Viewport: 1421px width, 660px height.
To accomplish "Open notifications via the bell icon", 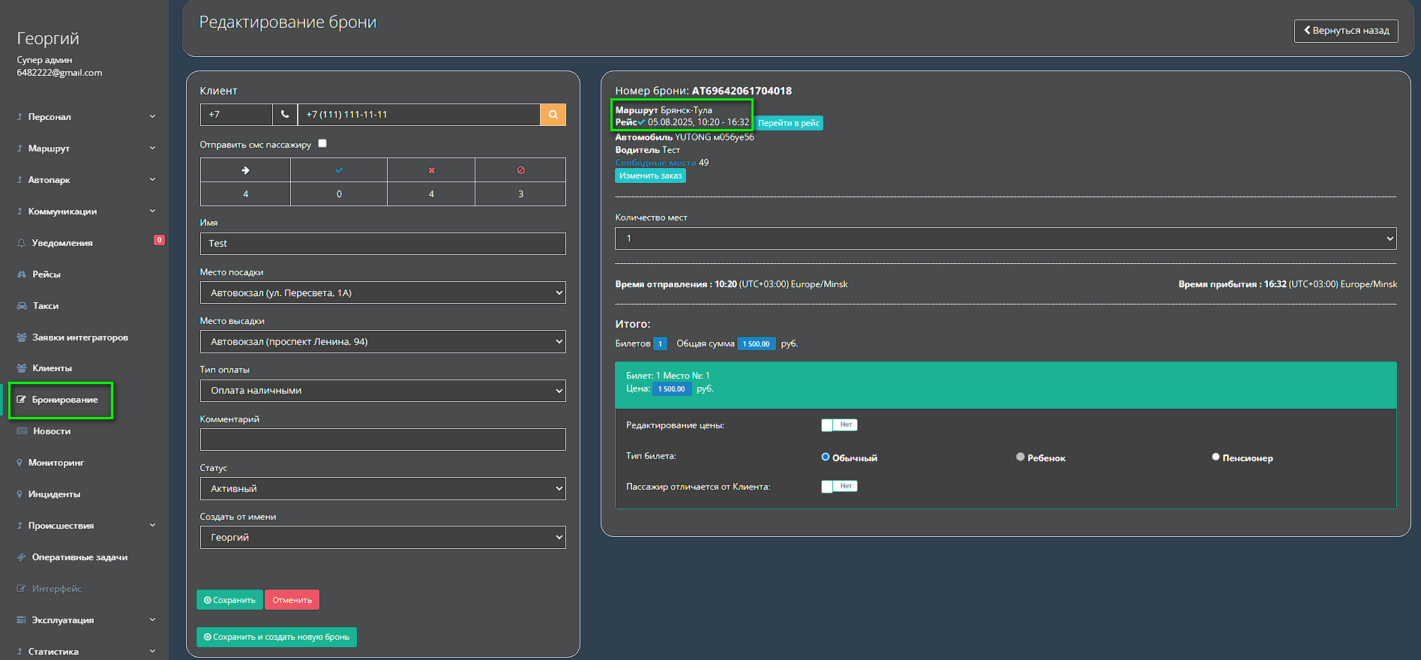I will pos(21,243).
